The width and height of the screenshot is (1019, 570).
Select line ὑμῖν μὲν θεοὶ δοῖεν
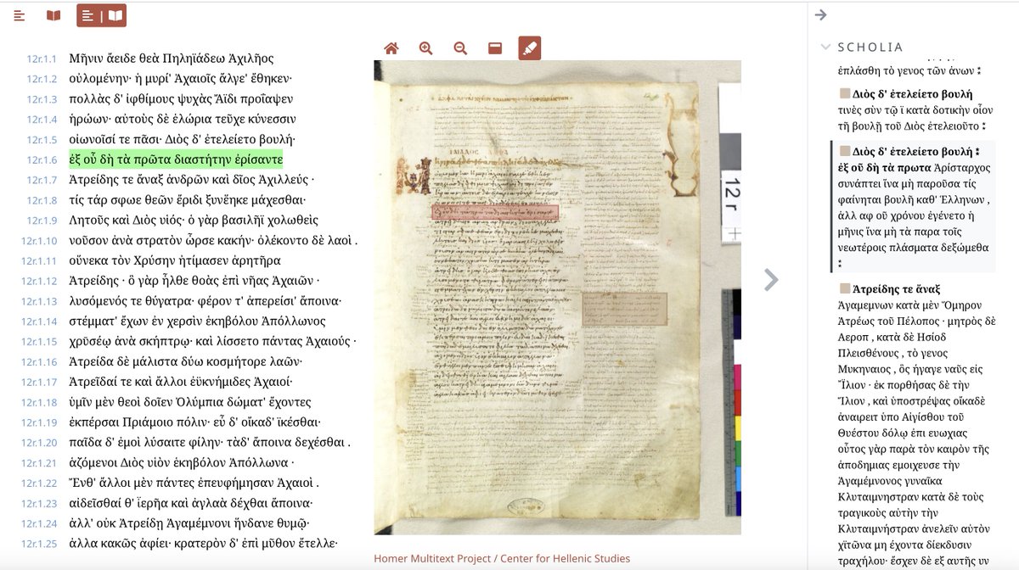190,402
